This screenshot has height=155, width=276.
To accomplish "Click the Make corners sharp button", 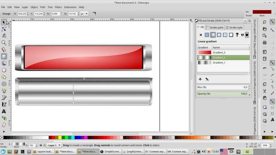I will 94,13.
